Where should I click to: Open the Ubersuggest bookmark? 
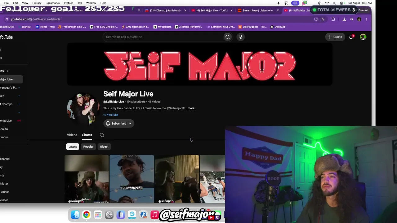(x=252, y=27)
